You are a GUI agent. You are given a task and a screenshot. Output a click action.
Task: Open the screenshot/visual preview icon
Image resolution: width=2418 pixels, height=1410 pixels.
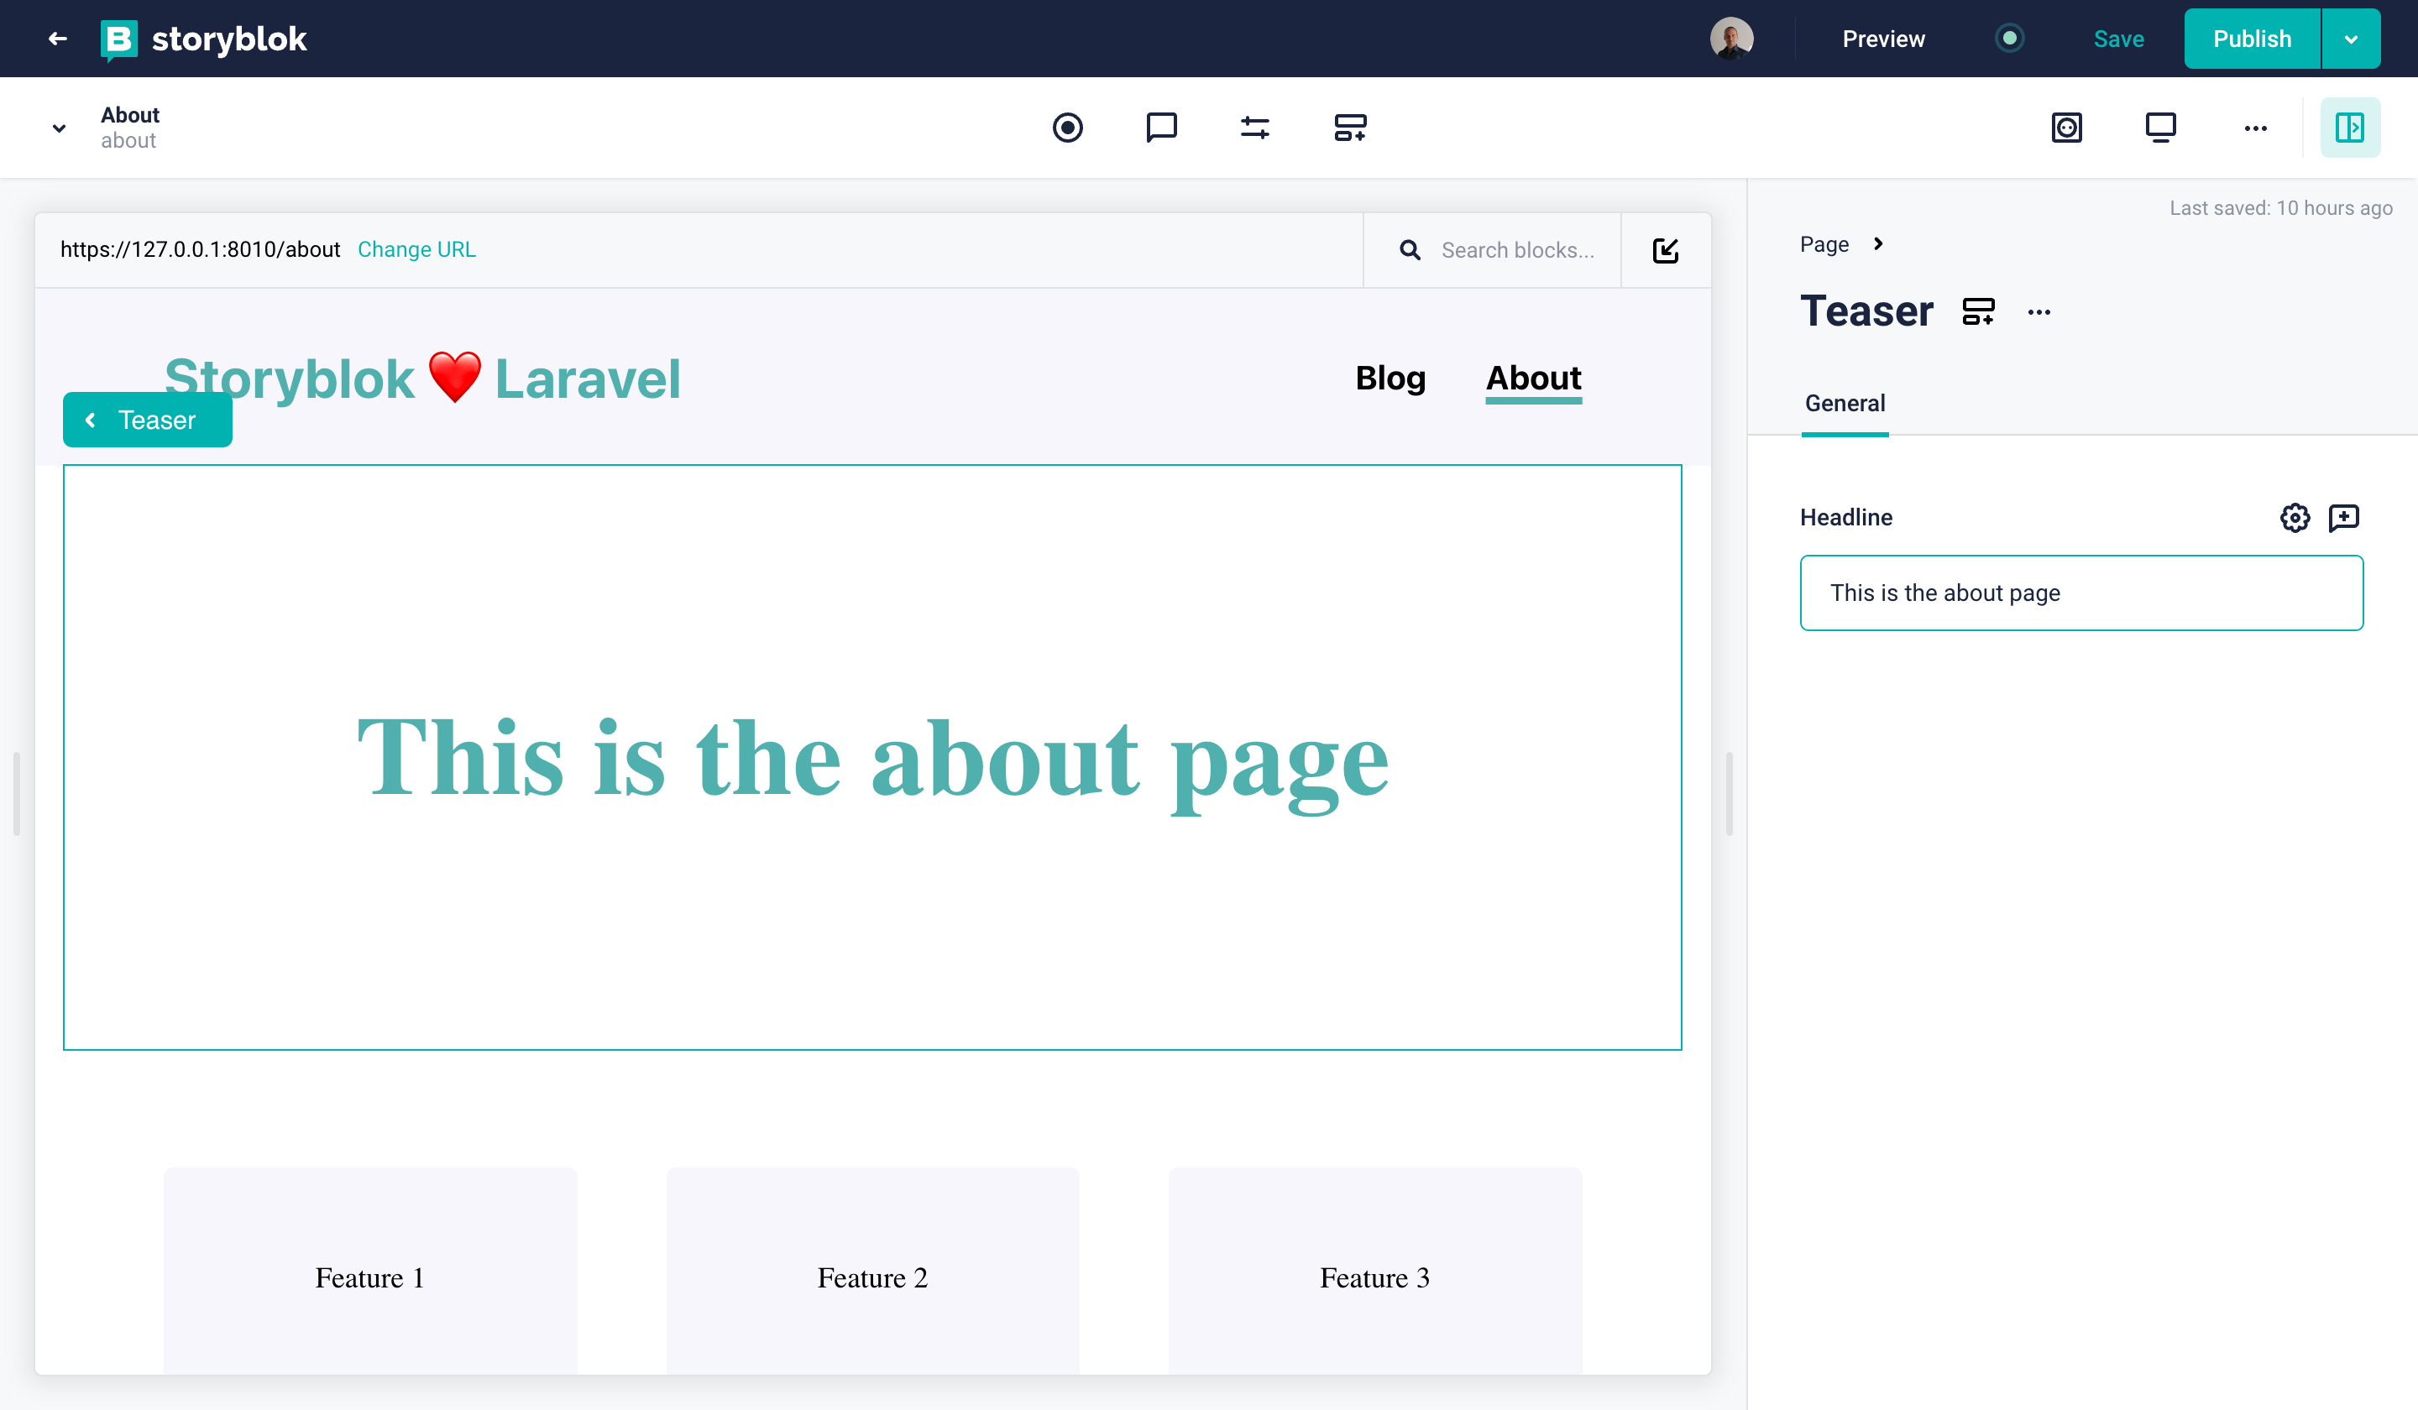click(2067, 127)
